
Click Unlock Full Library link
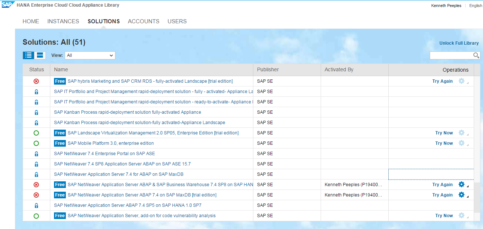coord(459,43)
